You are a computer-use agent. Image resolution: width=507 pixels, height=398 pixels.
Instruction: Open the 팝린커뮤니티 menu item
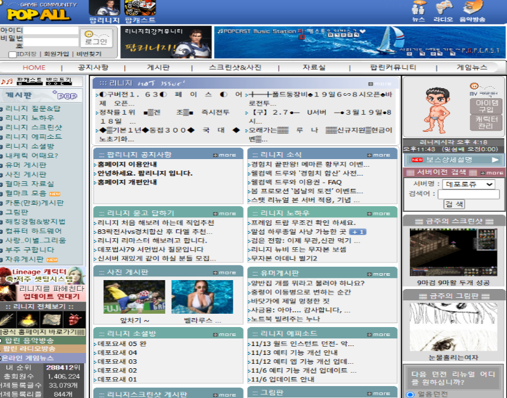click(393, 67)
